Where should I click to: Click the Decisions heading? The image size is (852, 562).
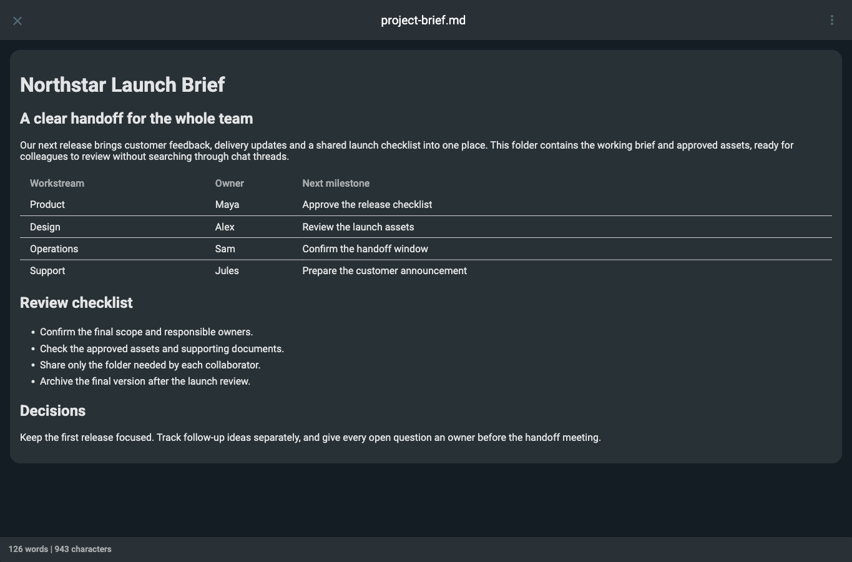tap(52, 411)
